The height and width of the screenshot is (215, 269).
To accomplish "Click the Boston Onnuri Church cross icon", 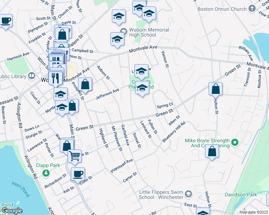I will (252, 9).
